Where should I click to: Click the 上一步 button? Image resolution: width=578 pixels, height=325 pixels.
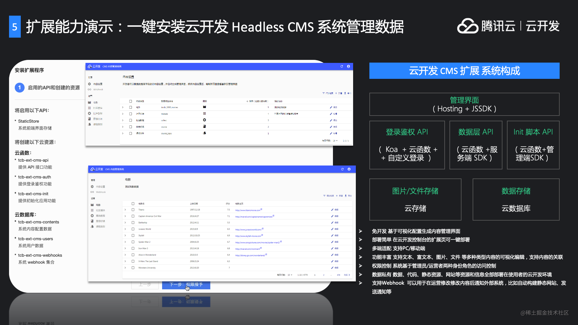145,285
